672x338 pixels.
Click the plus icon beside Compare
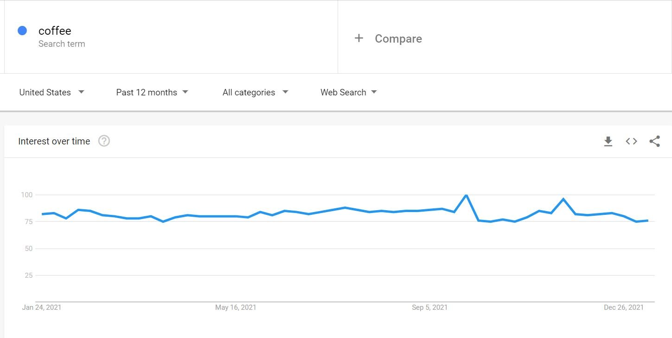click(359, 38)
